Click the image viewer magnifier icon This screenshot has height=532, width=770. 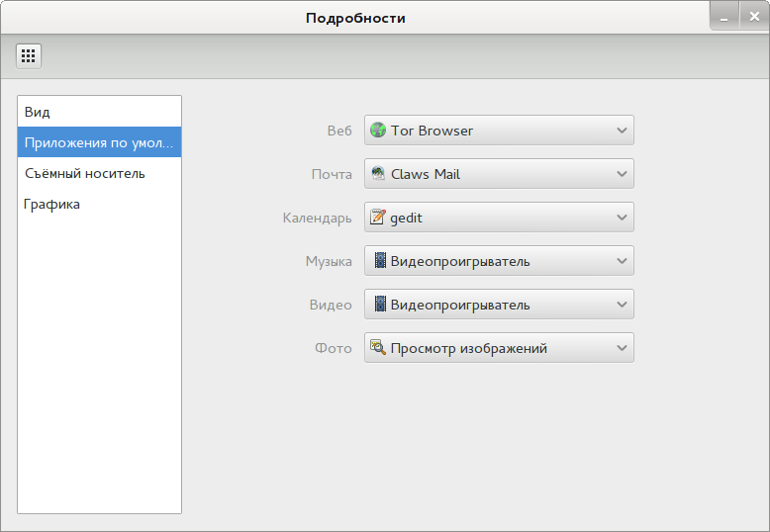378,347
